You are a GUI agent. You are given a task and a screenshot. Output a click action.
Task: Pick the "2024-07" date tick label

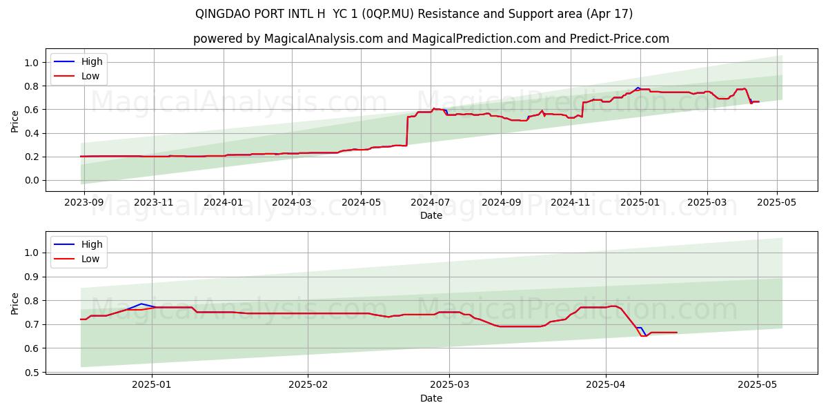pos(431,202)
